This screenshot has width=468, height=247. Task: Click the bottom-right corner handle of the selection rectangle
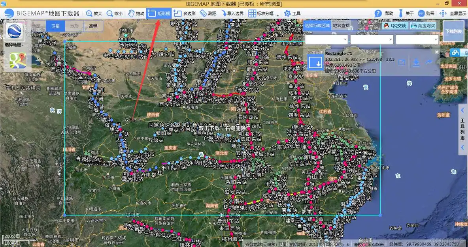pyautogui.click(x=380, y=215)
